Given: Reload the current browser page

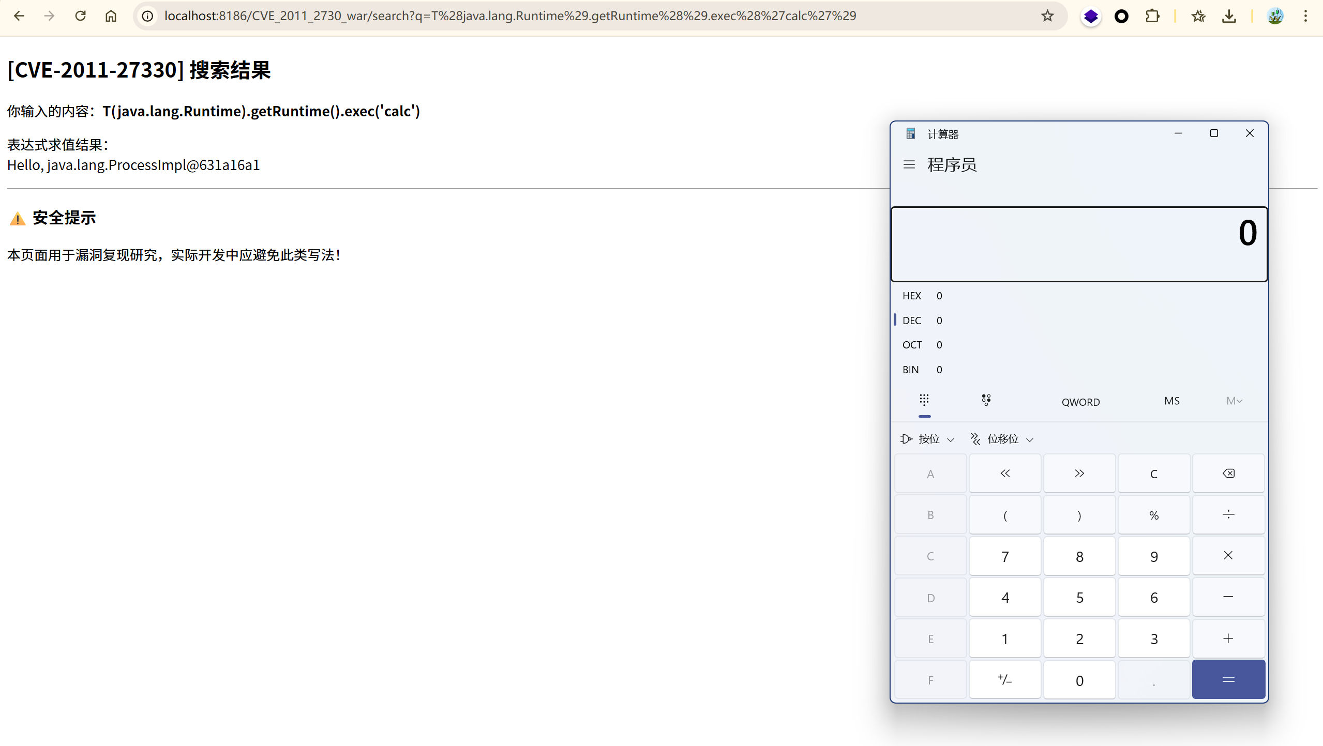Looking at the screenshot, I should coord(80,16).
